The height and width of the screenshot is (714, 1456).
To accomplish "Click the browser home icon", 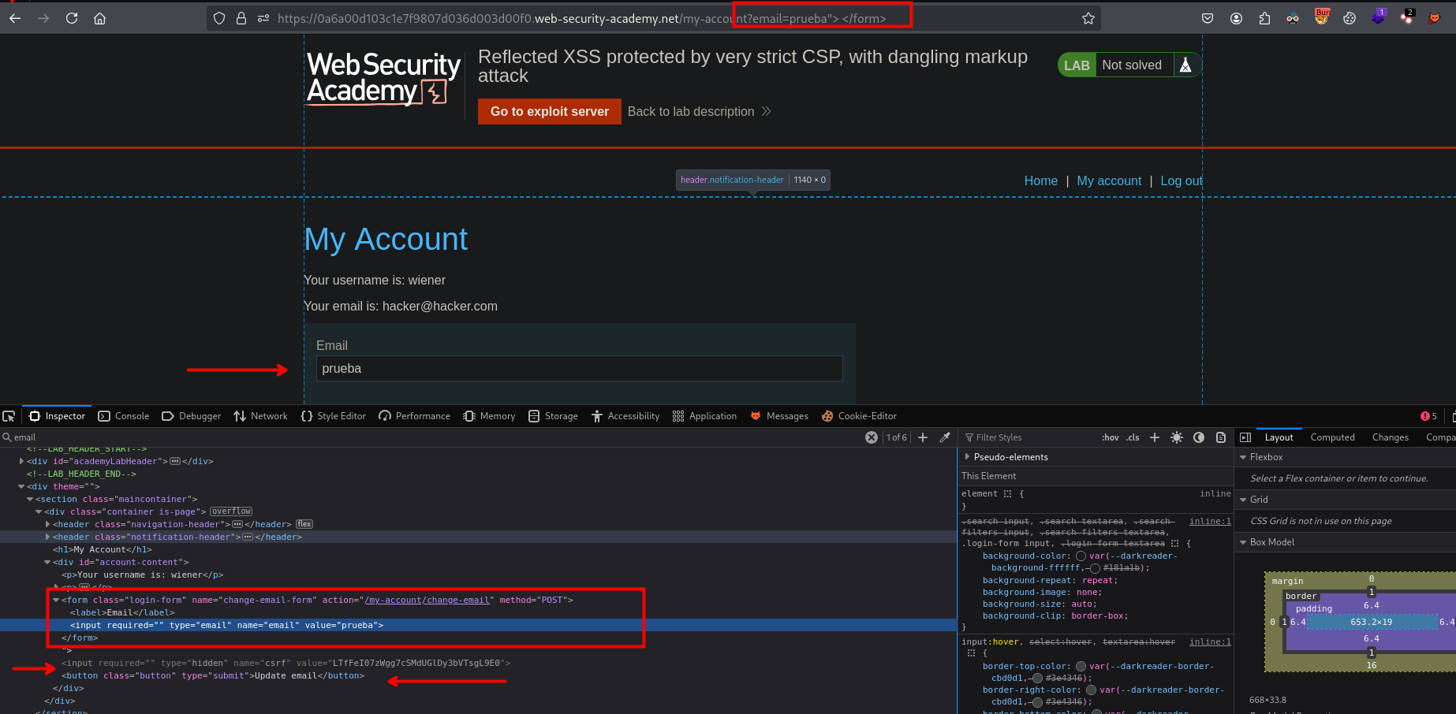I will [x=100, y=18].
